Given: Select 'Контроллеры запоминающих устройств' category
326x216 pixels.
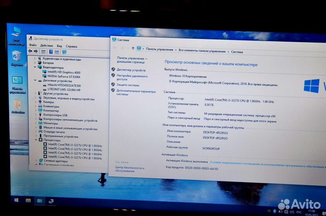Looking at the screenshot, I should pos(70,120).
